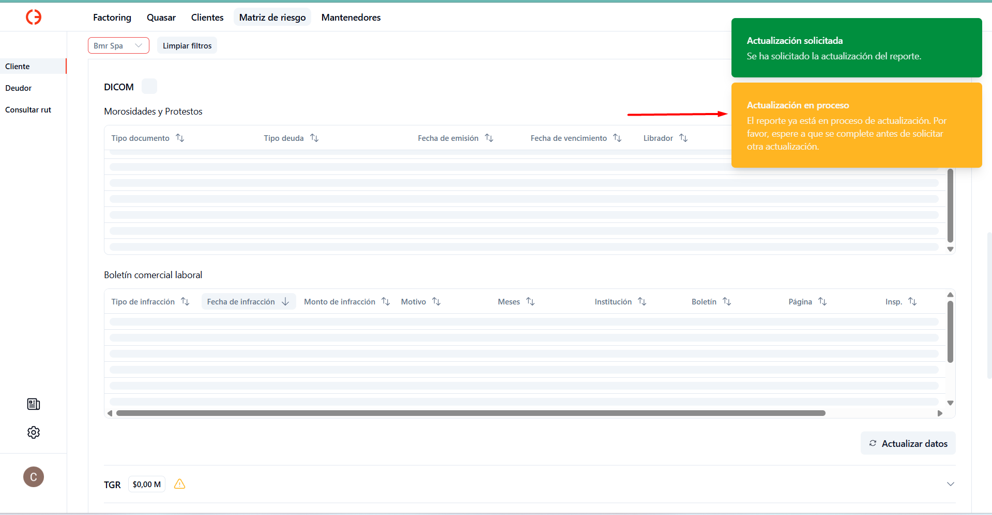Click the Limpiar filtros button
992x515 pixels.
187,46
